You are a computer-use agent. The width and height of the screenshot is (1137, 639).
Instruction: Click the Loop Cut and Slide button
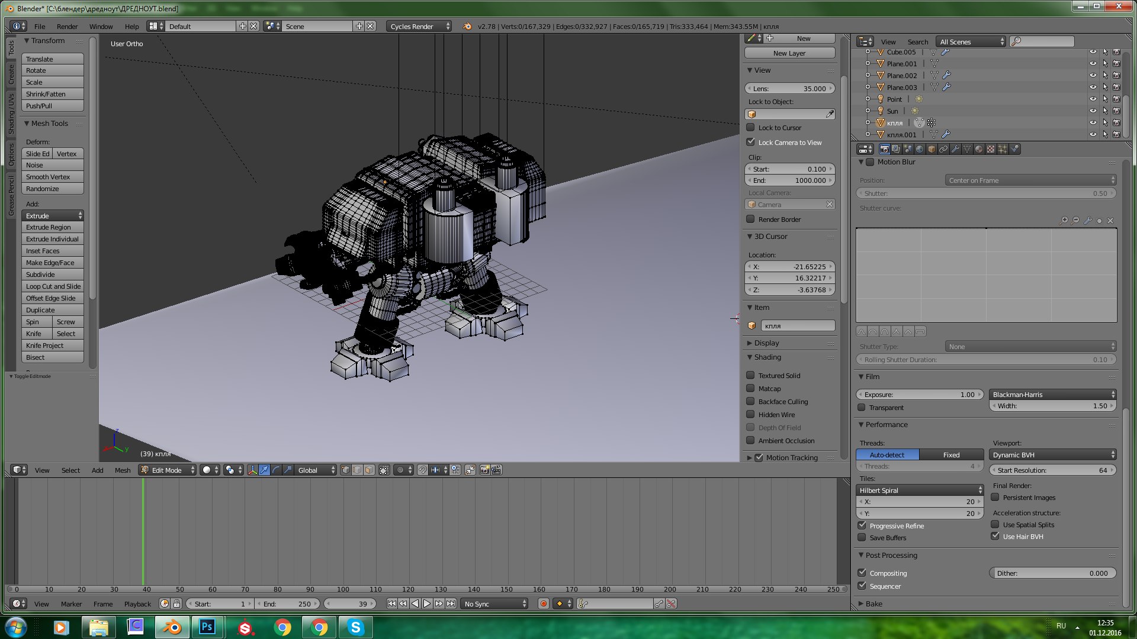point(53,286)
